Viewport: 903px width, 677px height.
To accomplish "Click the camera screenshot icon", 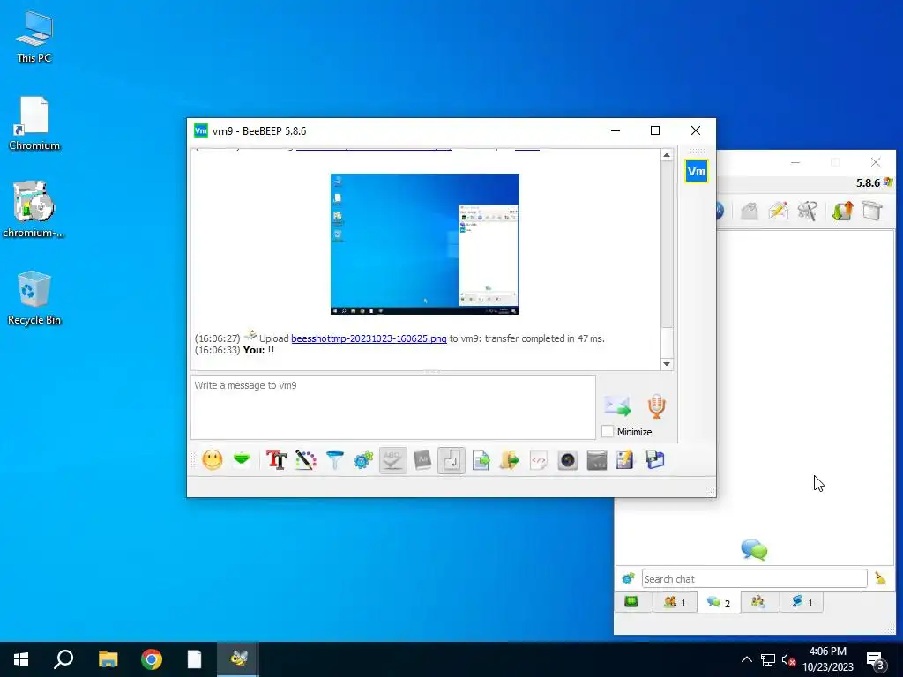I will [x=568, y=460].
